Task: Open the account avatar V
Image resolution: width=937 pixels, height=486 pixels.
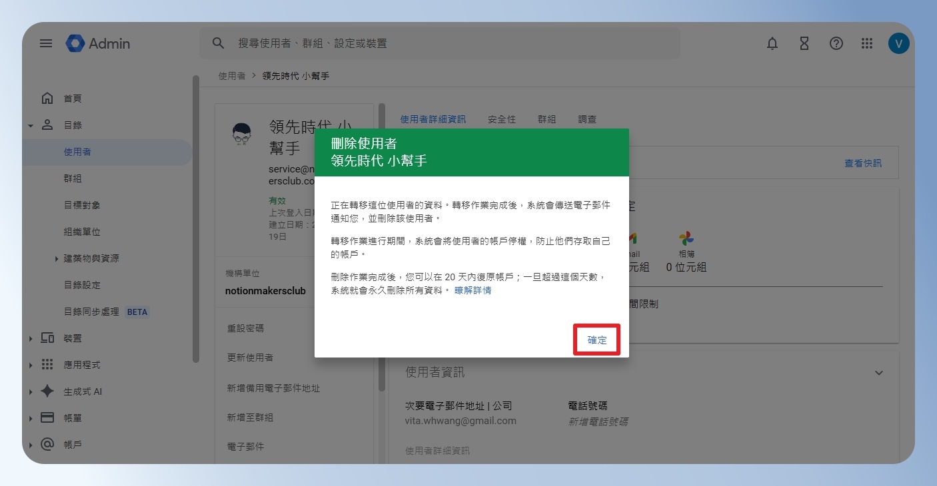Action: point(899,43)
